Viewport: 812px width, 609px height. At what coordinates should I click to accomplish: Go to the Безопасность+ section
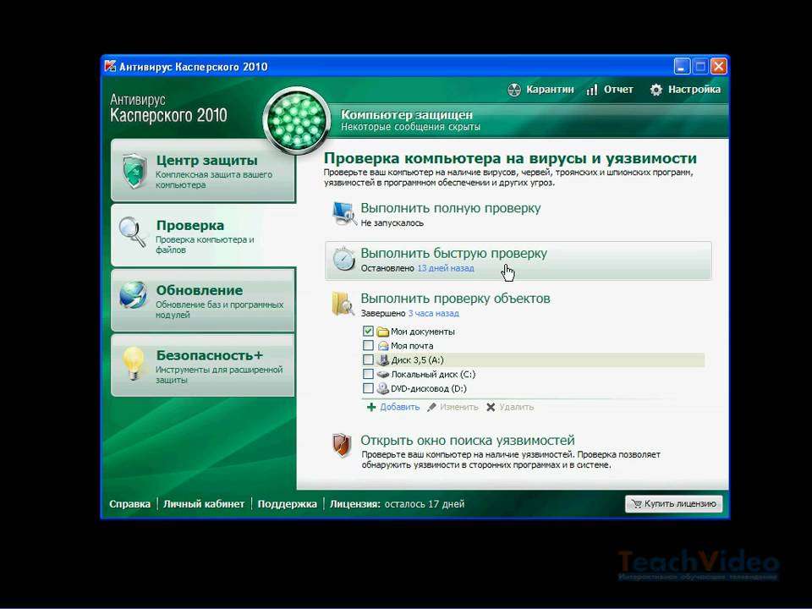203,365
